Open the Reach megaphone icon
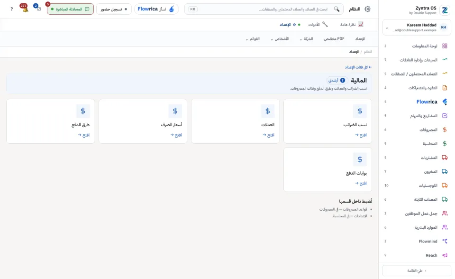This screenshot has height=279, width=455. (x=445, y=255)
